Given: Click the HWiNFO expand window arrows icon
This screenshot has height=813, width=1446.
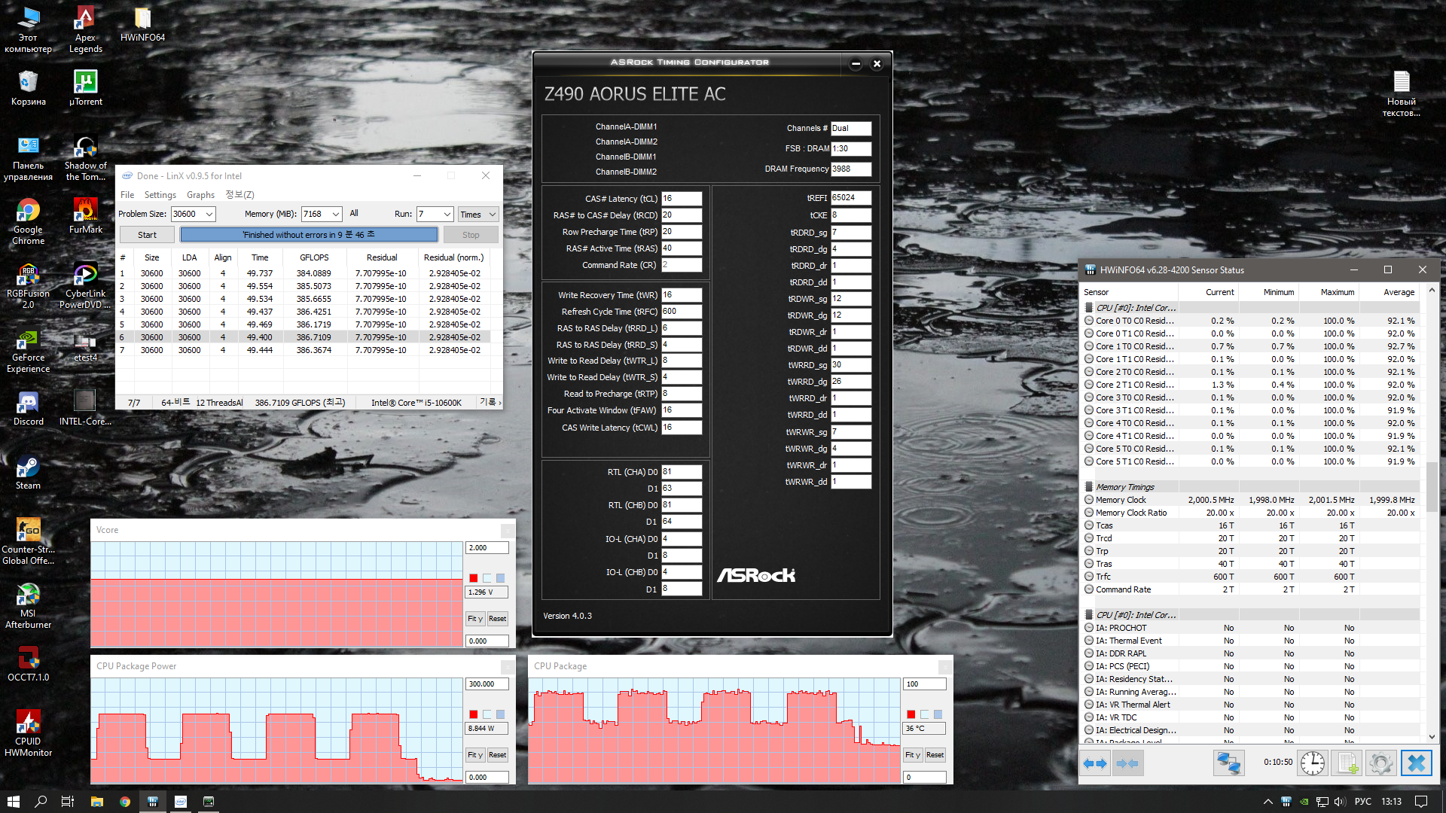Looking at the screenshot, I should [x=1095, y=763].
